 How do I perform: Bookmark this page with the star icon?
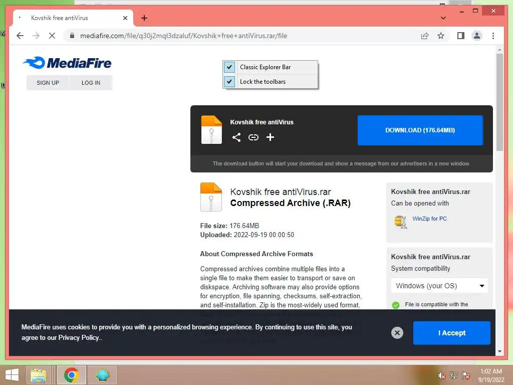(441, 36)
